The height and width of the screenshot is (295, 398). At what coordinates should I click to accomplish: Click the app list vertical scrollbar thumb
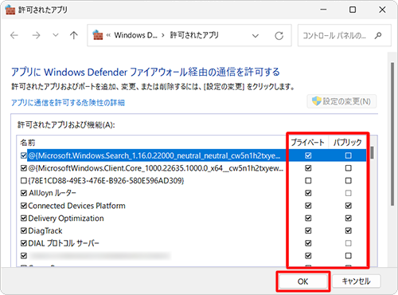pyautogui.click(x=373, y=152)
